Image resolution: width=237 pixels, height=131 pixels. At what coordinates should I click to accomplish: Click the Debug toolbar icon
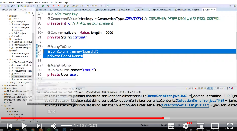[37, 6]
